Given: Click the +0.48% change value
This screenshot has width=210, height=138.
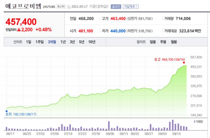Looking at the screenshot, I should [44, 30].
